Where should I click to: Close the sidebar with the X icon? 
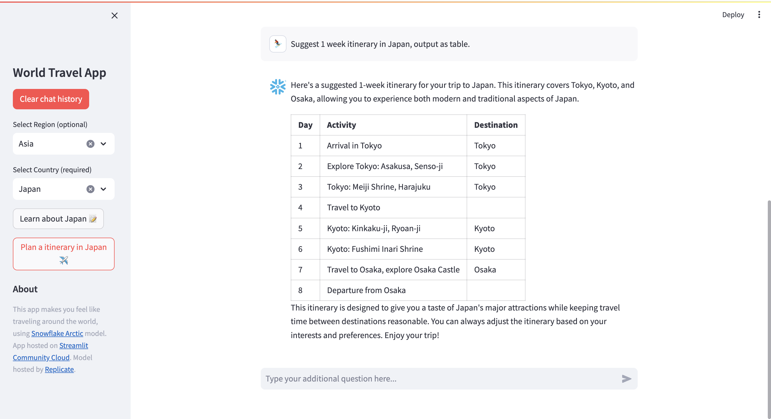[x=114, y=16]
